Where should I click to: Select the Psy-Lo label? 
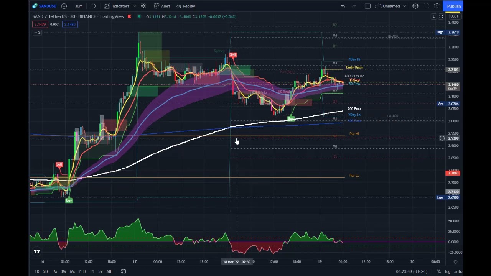click(x=354, y=176)
